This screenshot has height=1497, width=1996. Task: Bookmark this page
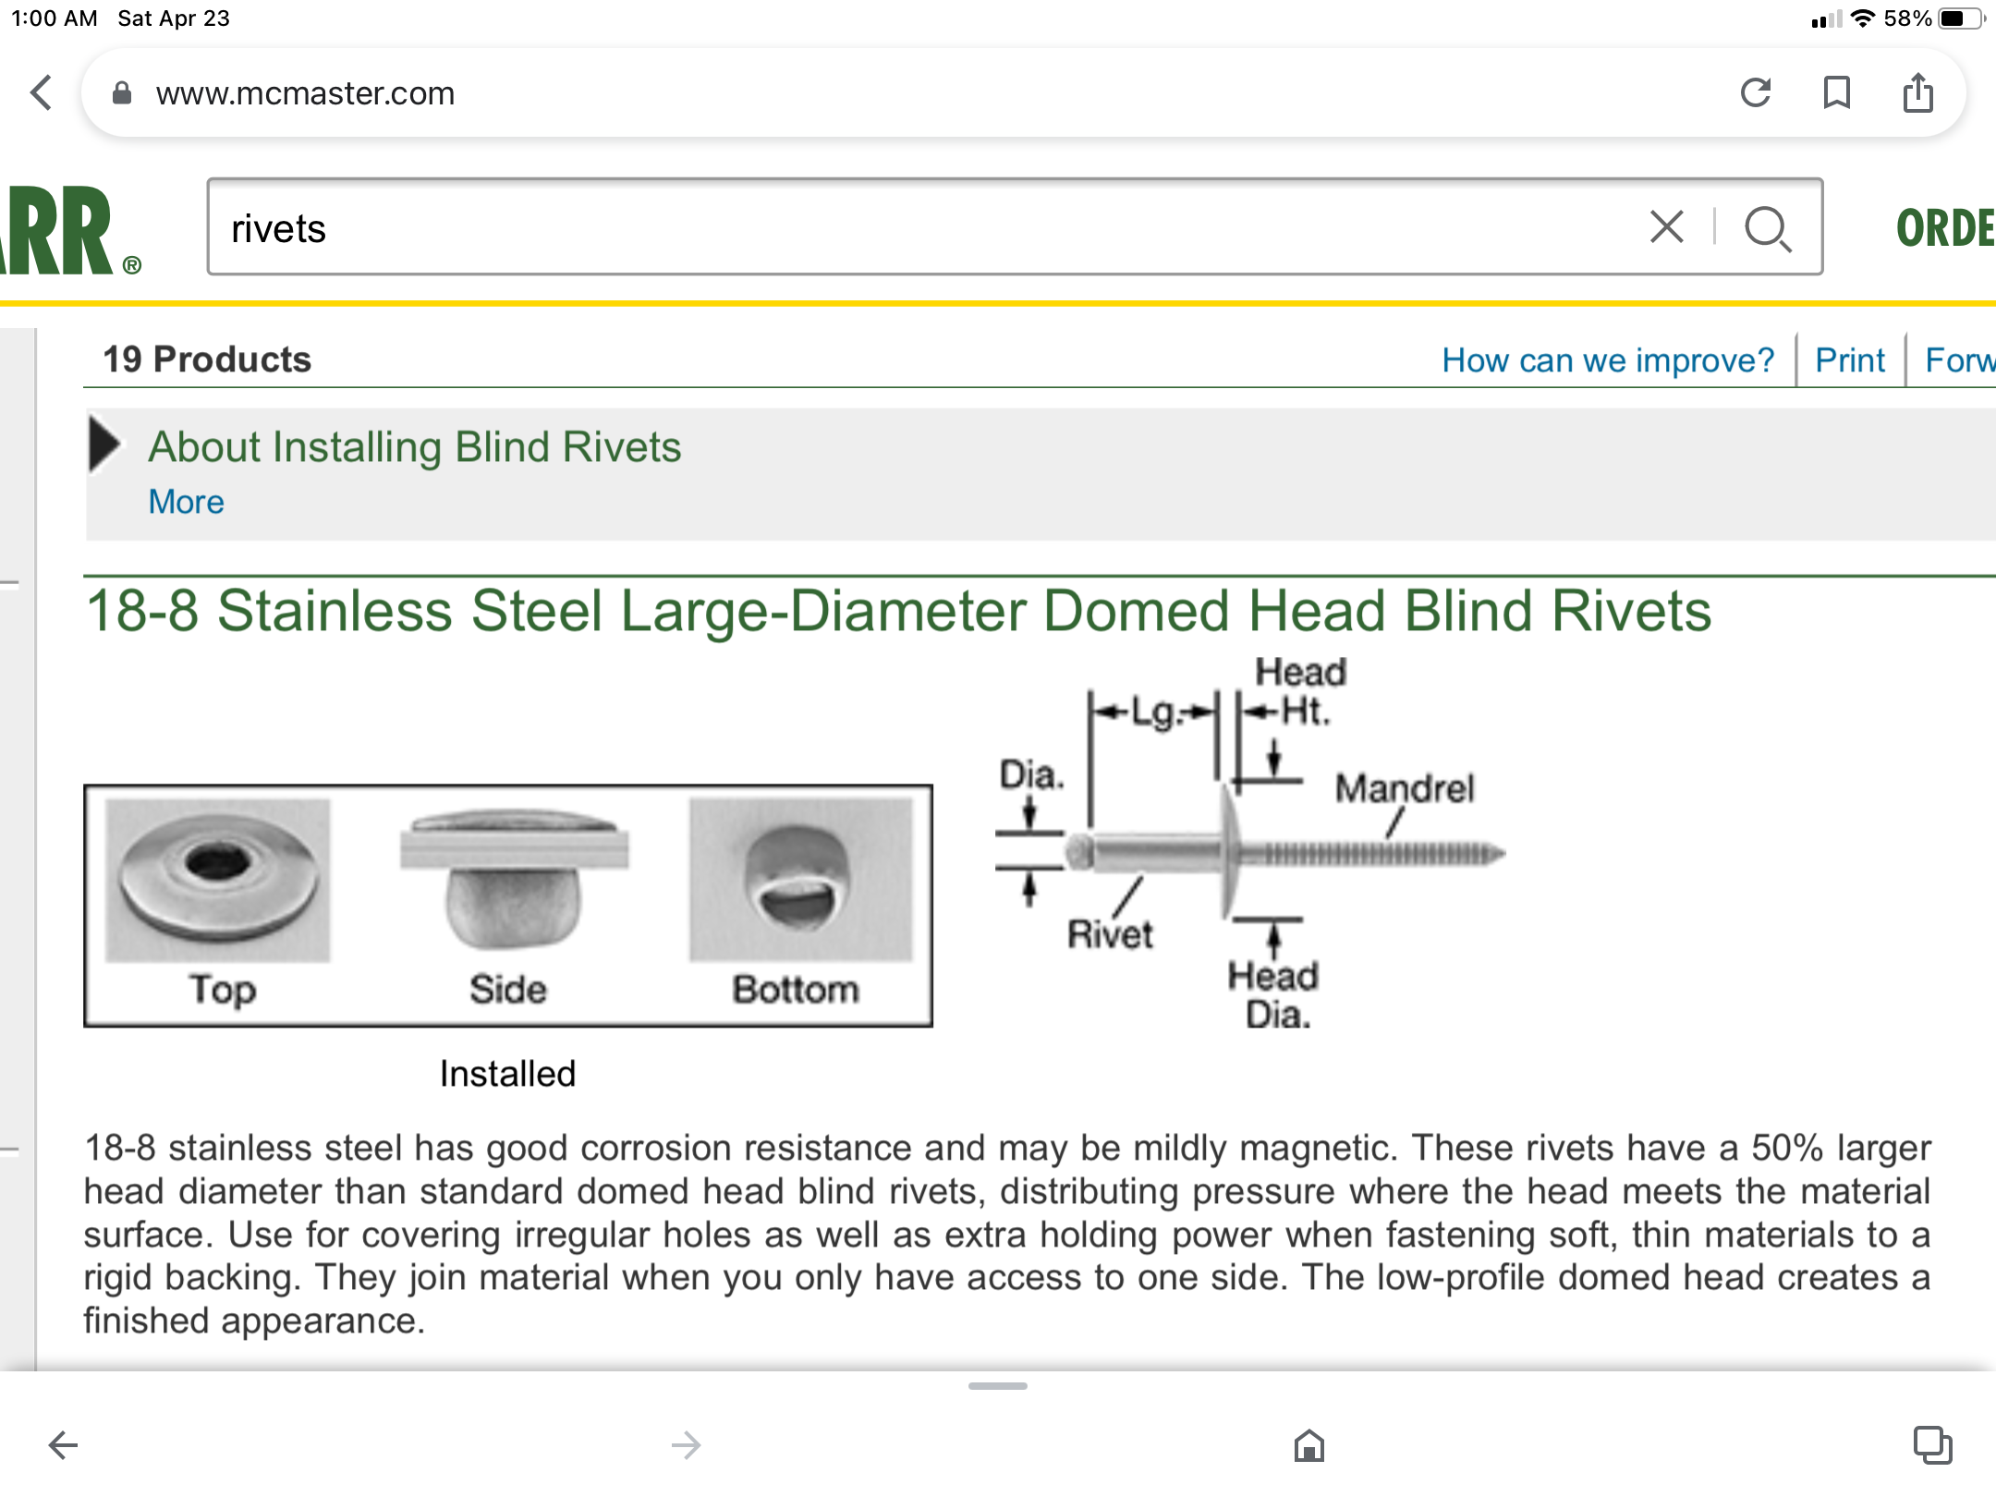pos(1836,92)
